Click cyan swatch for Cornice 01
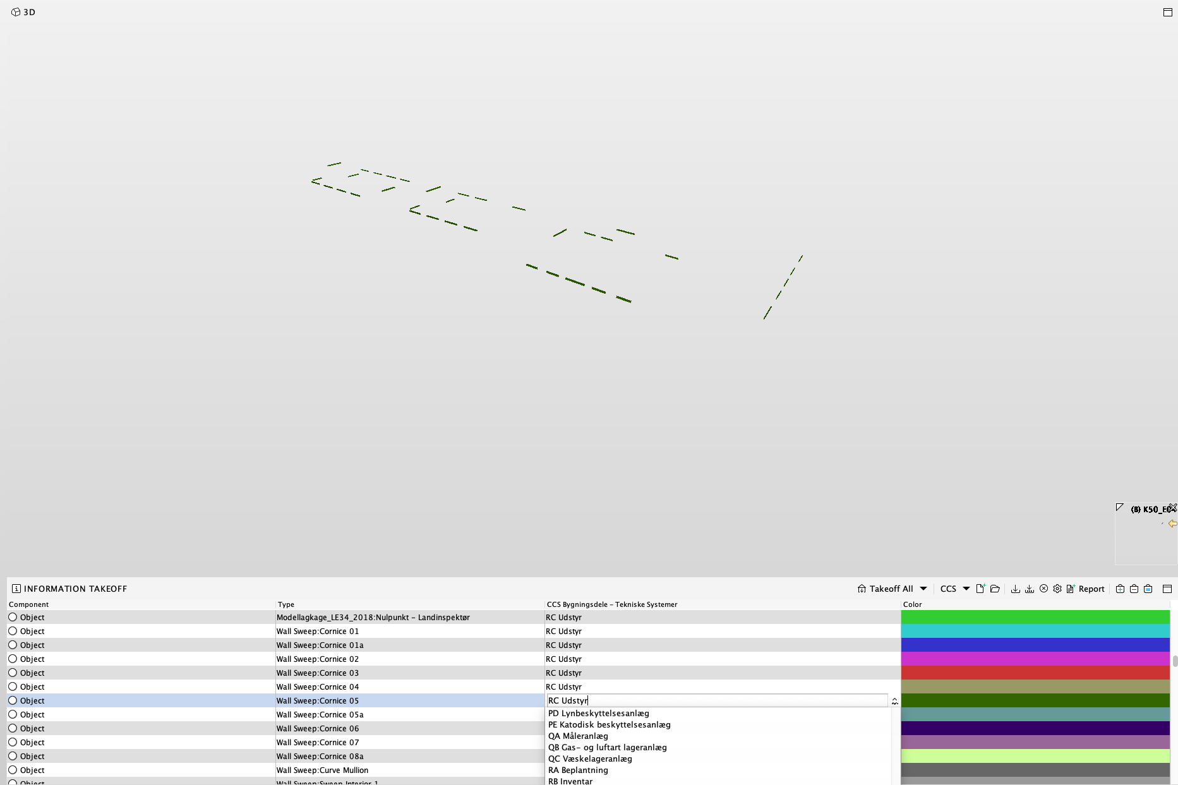 tap(1035, 631)
